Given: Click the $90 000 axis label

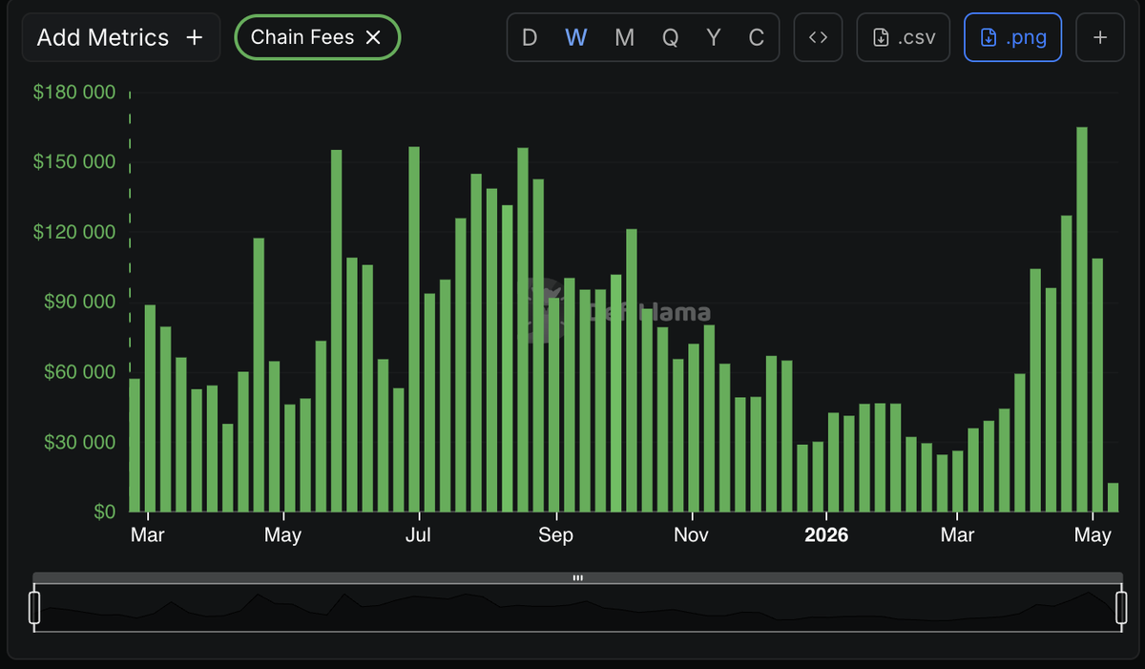Looking at the screenshot, I should click(x=79, y=302).
